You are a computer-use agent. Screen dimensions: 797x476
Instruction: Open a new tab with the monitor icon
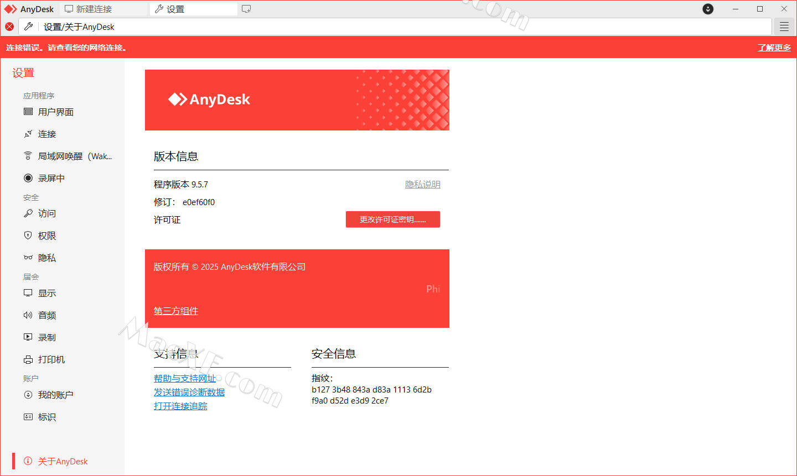click(x=246, y=9)
